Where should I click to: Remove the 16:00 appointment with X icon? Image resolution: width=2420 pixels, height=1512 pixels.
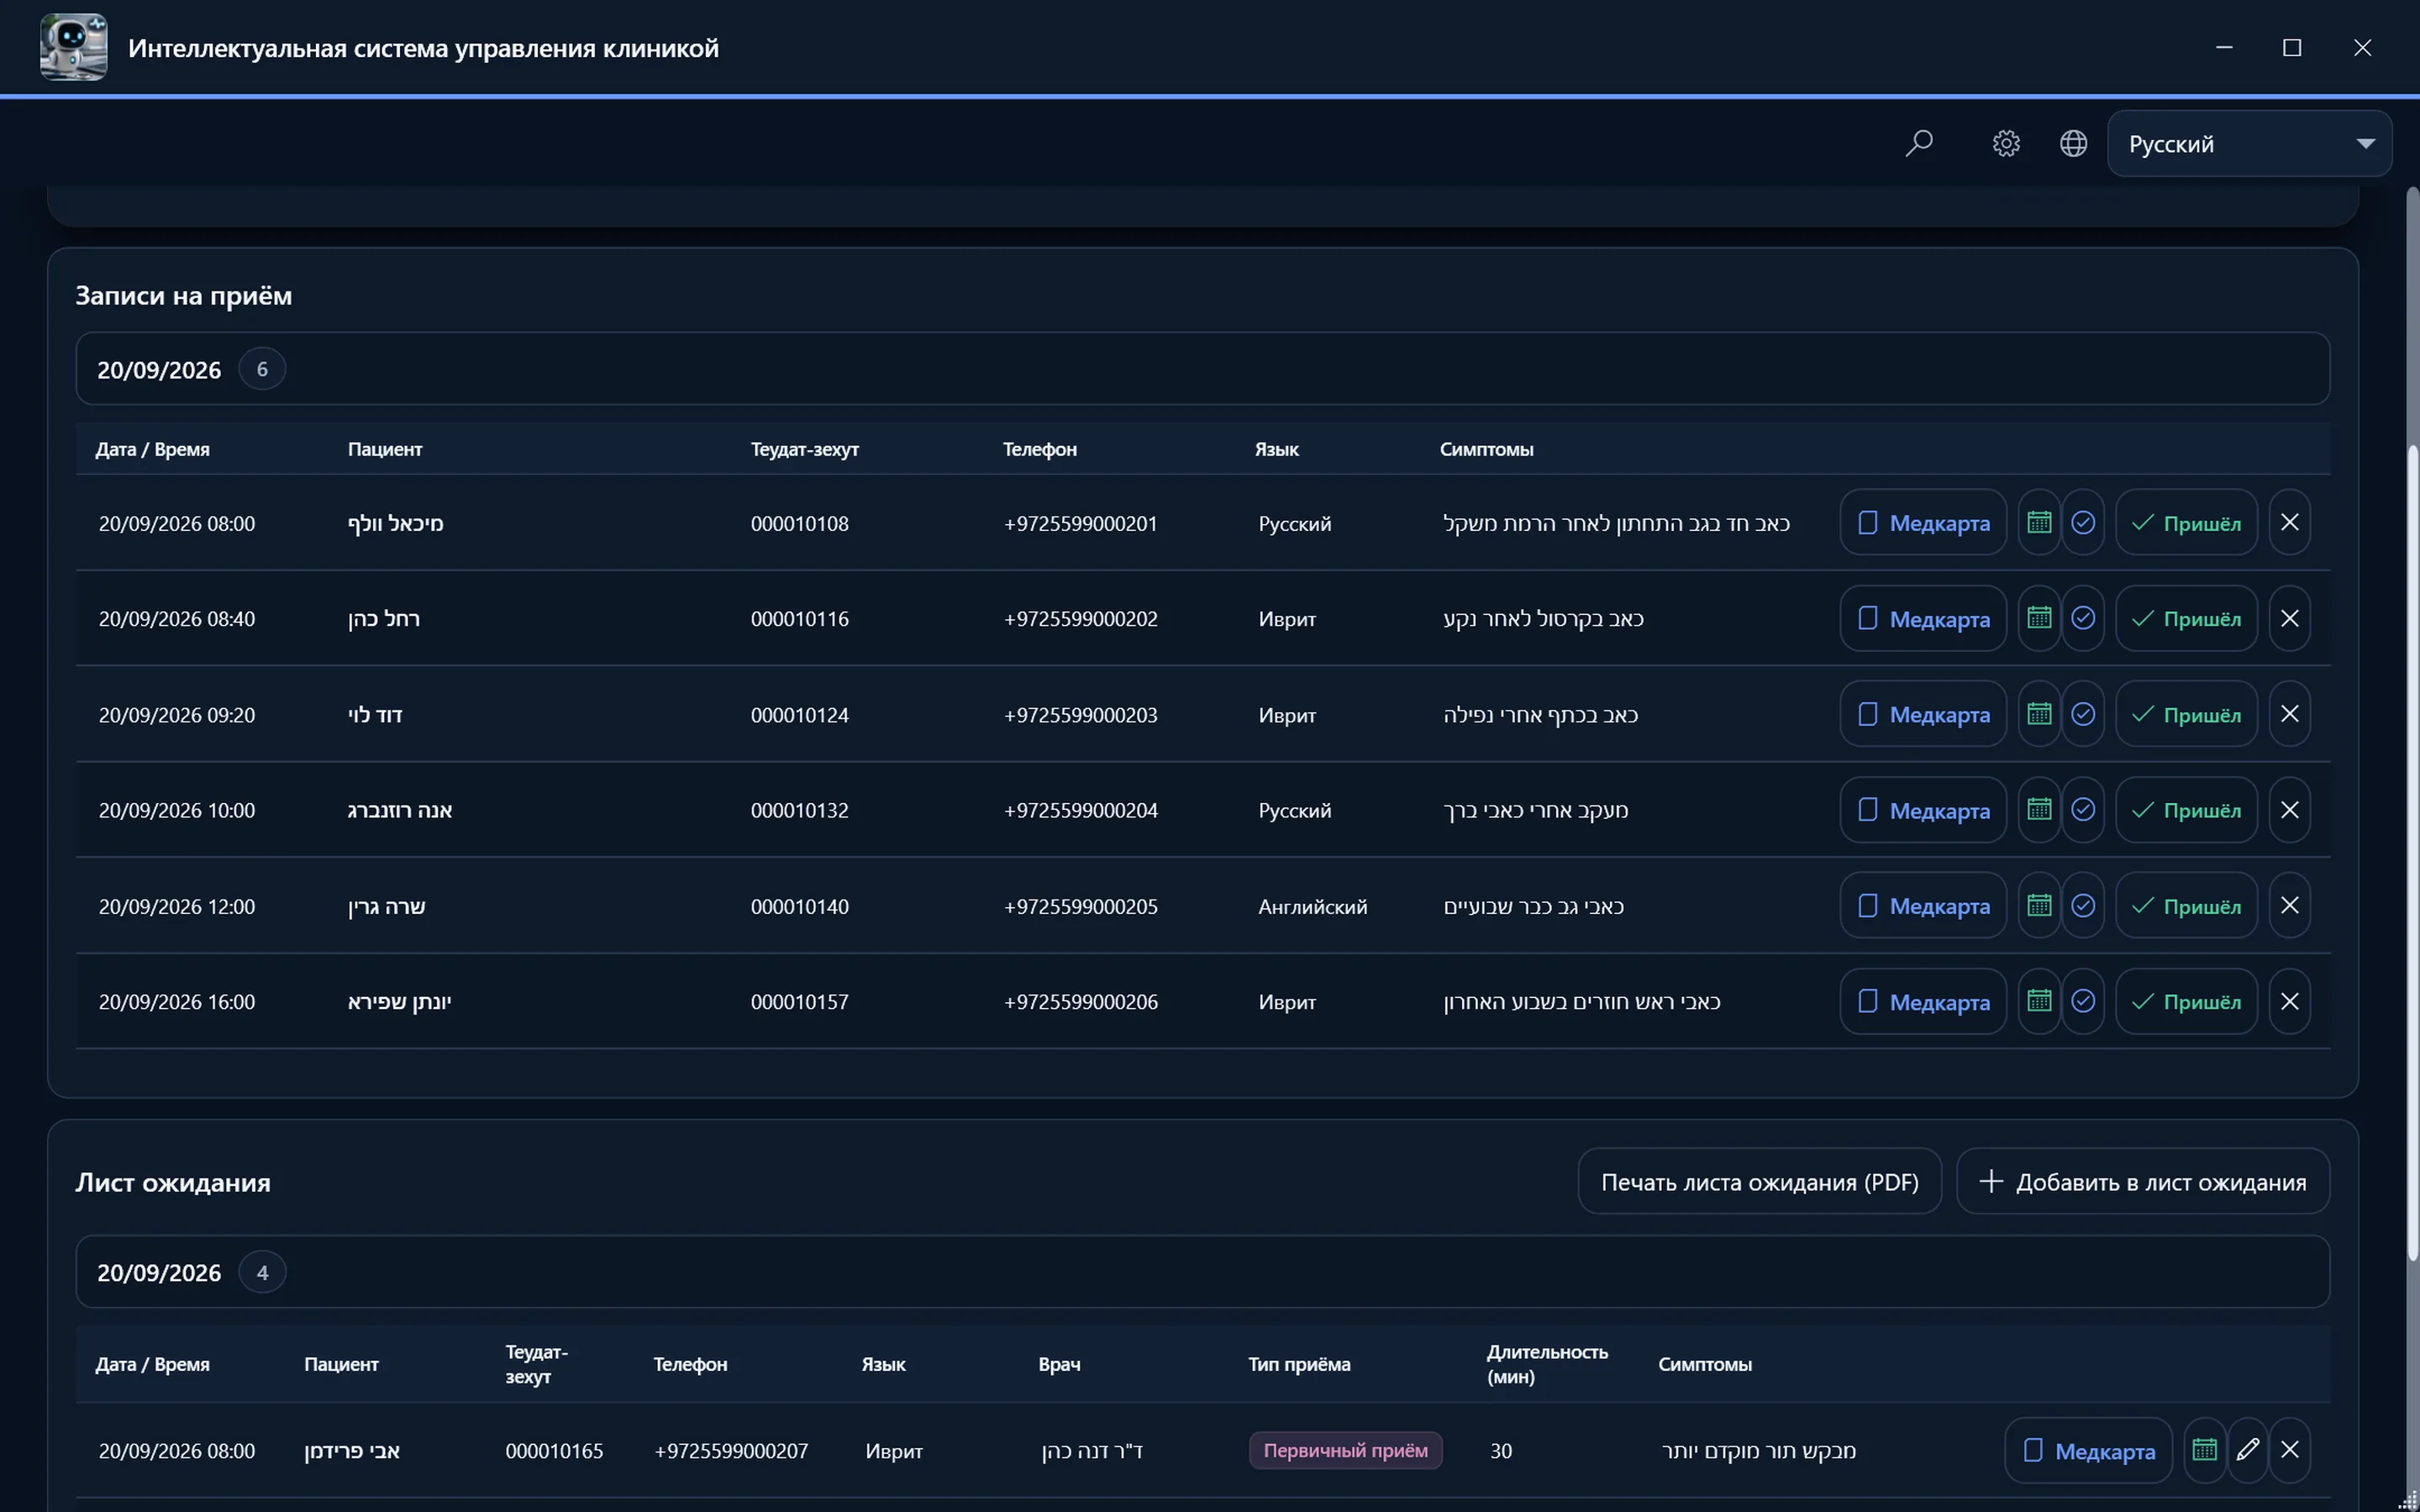[x=2290, y=1001]
